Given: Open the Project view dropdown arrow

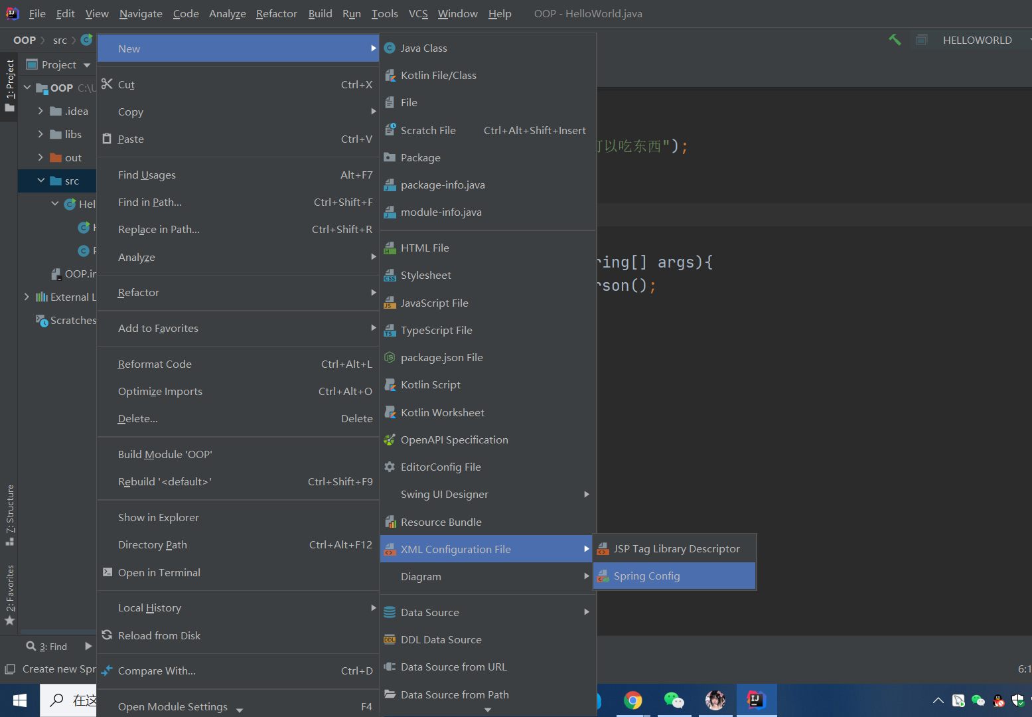Looking at the screenshot, I should click(87, 65).
